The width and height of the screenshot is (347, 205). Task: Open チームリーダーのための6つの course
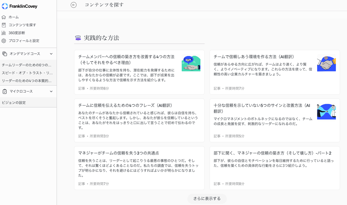click(x=27, y=65)
